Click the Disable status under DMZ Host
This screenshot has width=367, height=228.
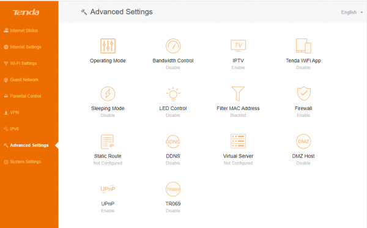[303, 163]
